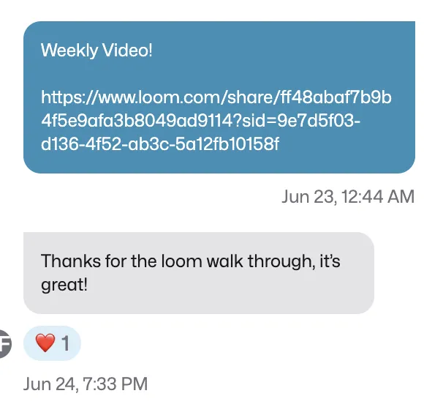Click the word "Thanks" in the gray bubble

(71, 261)
